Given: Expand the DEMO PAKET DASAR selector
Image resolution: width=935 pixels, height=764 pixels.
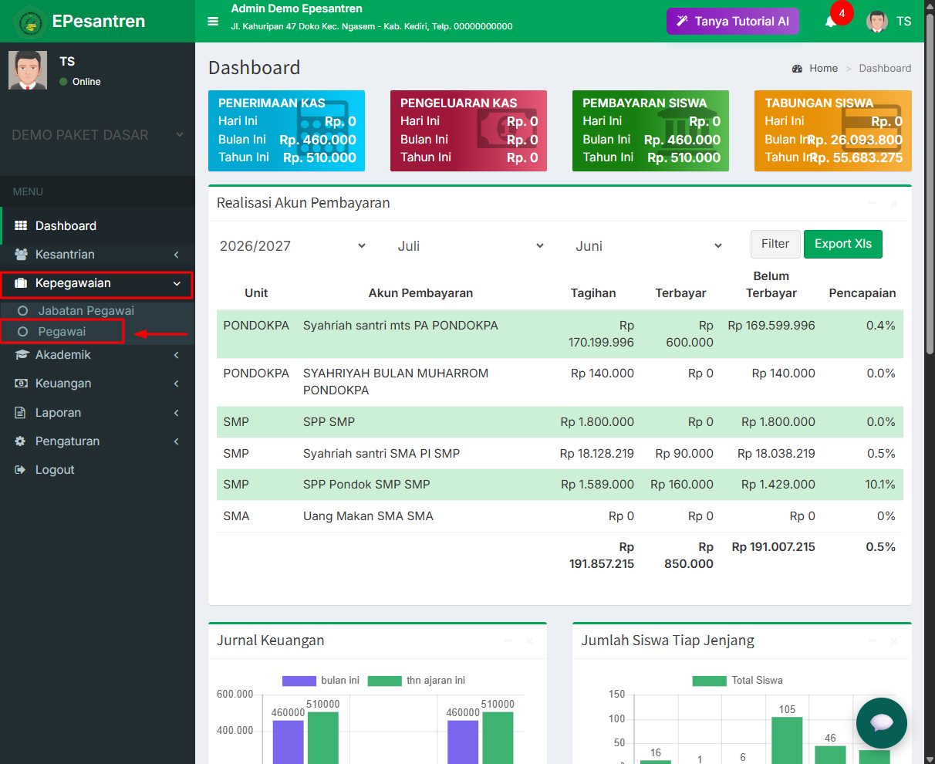Looking at the screenshot, I should point(97,135).
